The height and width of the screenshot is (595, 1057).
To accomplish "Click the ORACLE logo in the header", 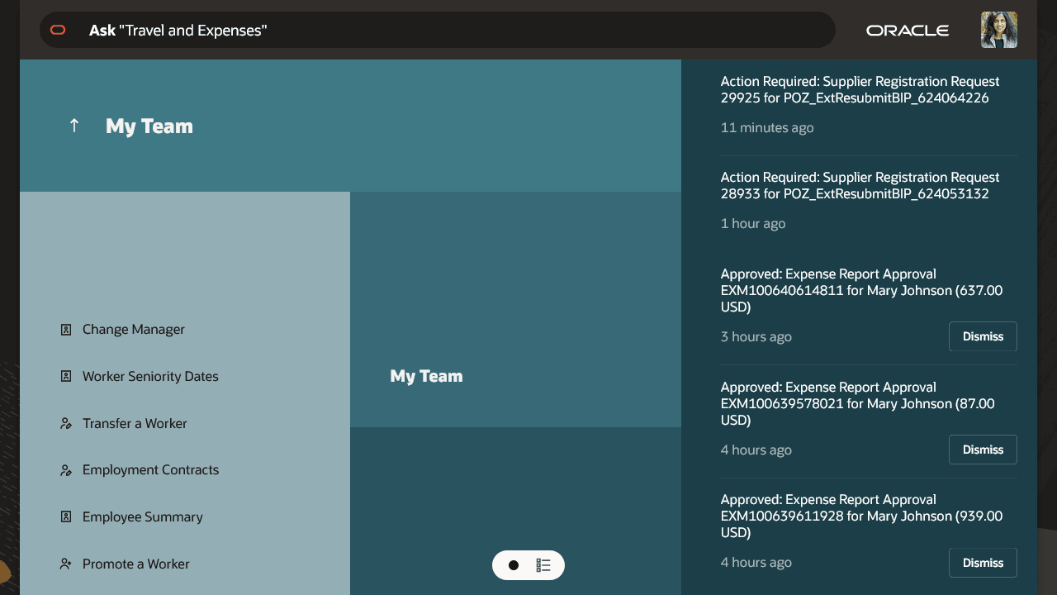I will [907, 30].
